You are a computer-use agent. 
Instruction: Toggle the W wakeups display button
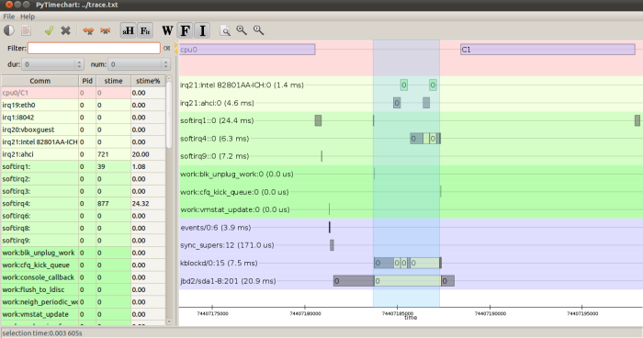pos(167,30)
